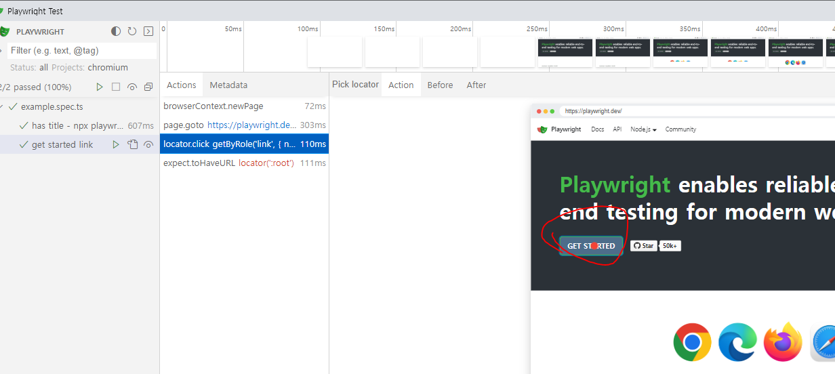Open Community link in snapshot navbar

point(680,129)
